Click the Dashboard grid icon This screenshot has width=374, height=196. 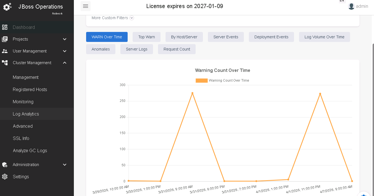5,27
